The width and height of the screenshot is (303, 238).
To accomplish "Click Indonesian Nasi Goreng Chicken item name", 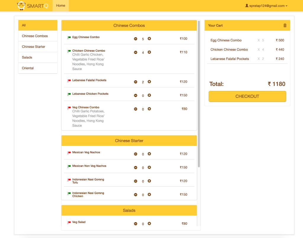I will coord(88,194).
